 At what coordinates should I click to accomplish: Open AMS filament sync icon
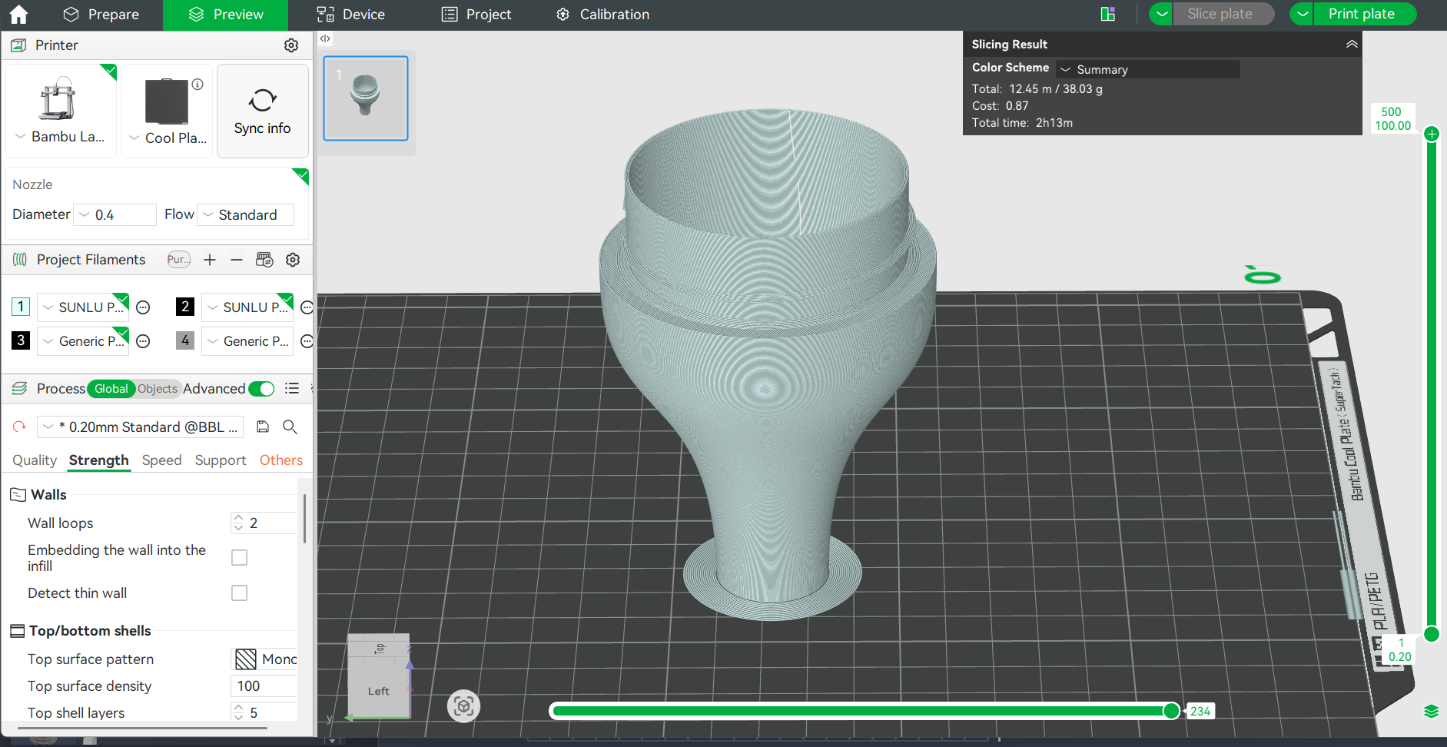click(x=264, y=260)
